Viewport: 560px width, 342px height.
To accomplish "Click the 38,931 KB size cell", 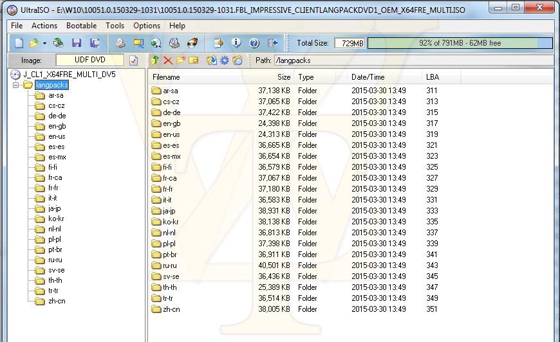I will coord(274,211).
